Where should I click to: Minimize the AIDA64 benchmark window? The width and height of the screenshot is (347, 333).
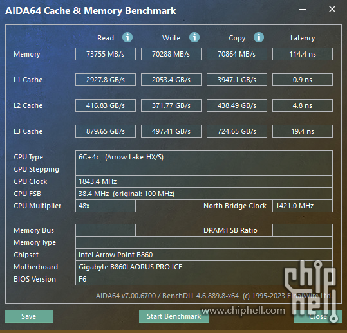(303, 9)
